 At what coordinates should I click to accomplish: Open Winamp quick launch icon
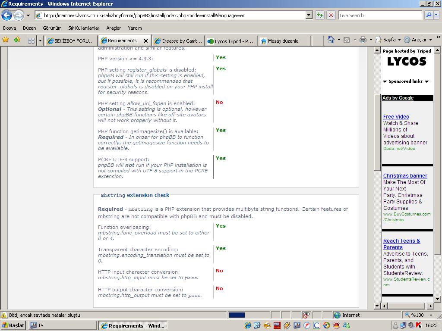click(287, 326)
